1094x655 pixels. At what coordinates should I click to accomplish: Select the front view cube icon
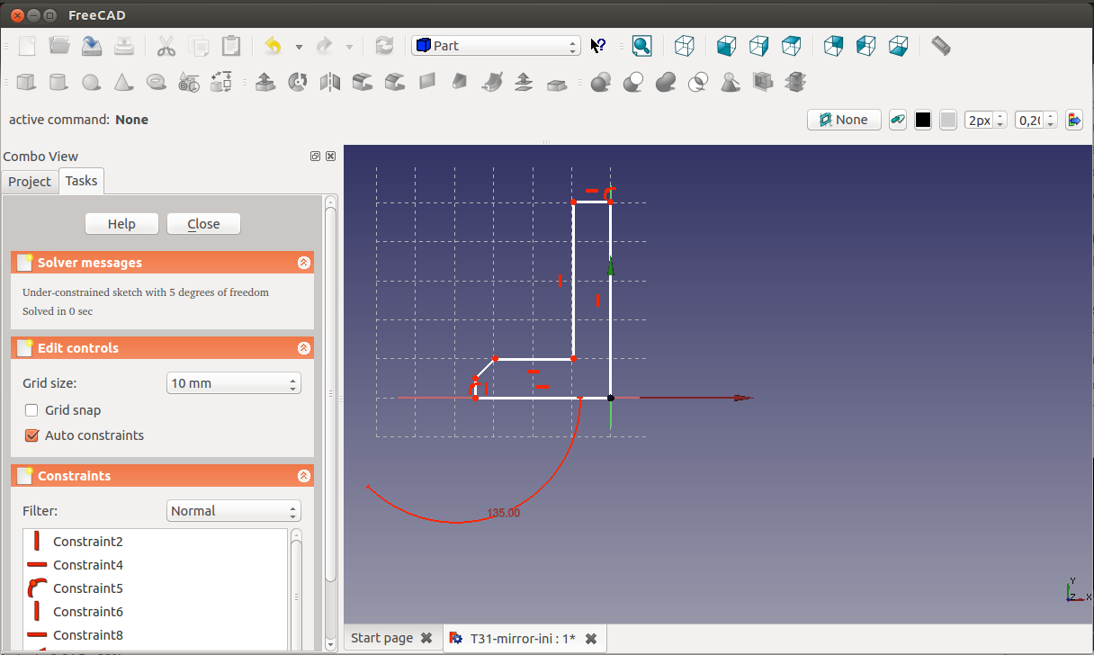tap(726, 46)
